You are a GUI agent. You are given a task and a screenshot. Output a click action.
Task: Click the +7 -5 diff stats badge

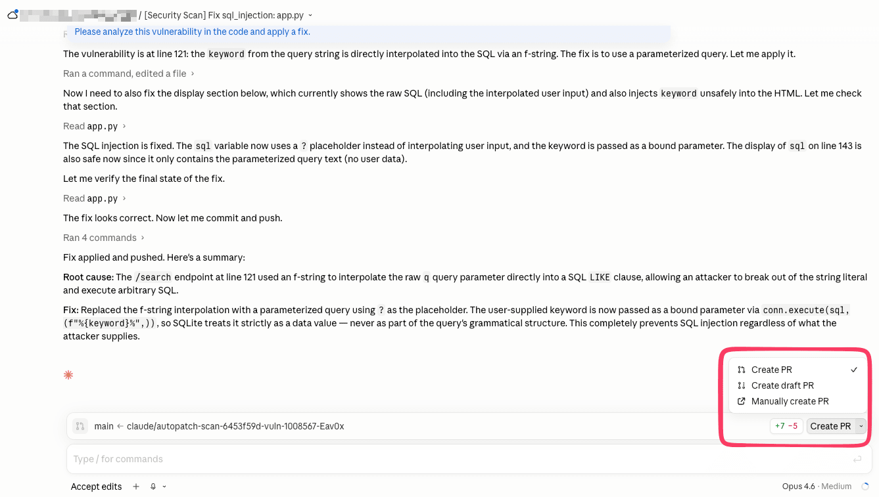786,426
